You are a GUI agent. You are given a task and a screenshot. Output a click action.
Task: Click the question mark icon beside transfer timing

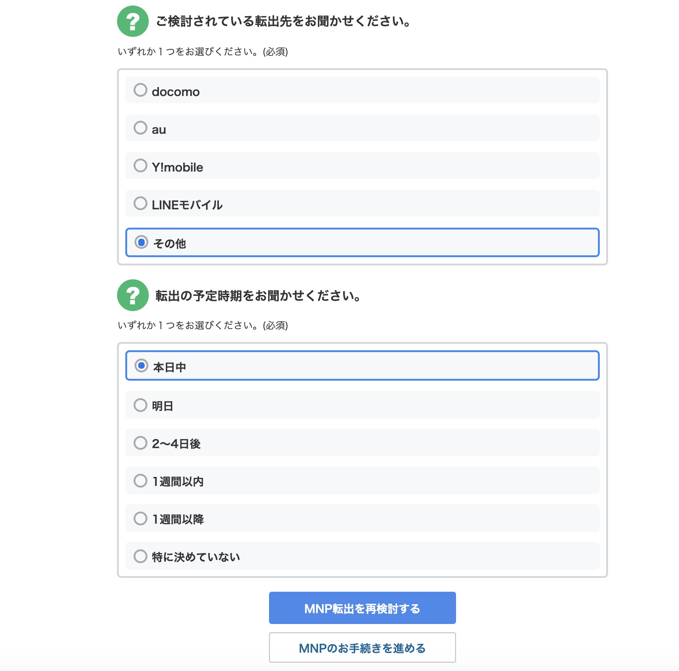[133, 295]
